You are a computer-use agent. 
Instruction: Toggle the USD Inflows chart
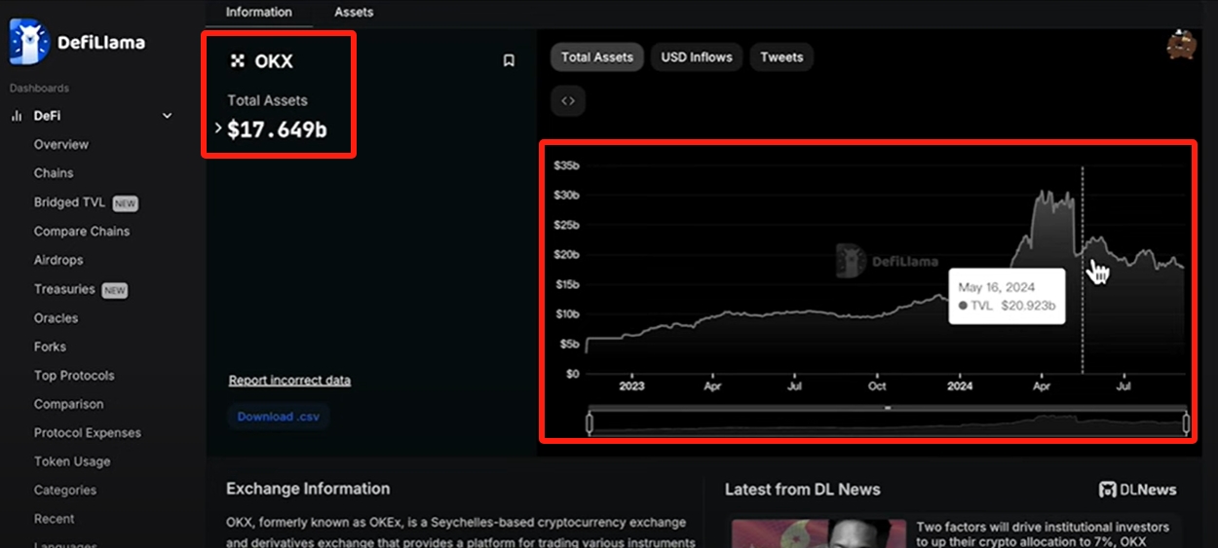(x=697, y=57)
